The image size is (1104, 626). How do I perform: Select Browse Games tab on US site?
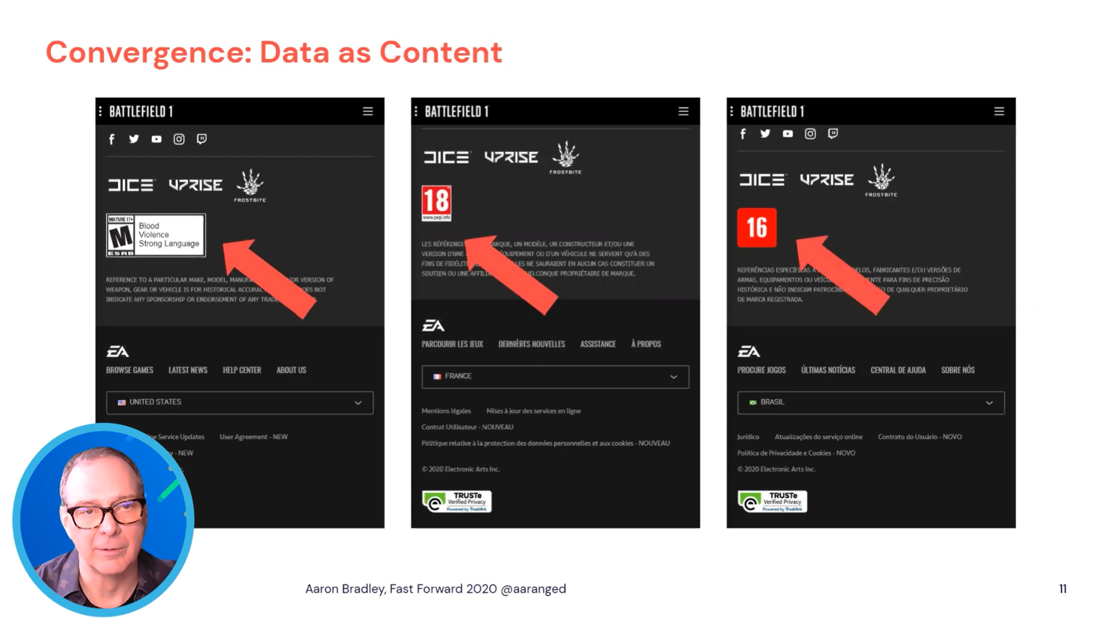pos(129,371)
